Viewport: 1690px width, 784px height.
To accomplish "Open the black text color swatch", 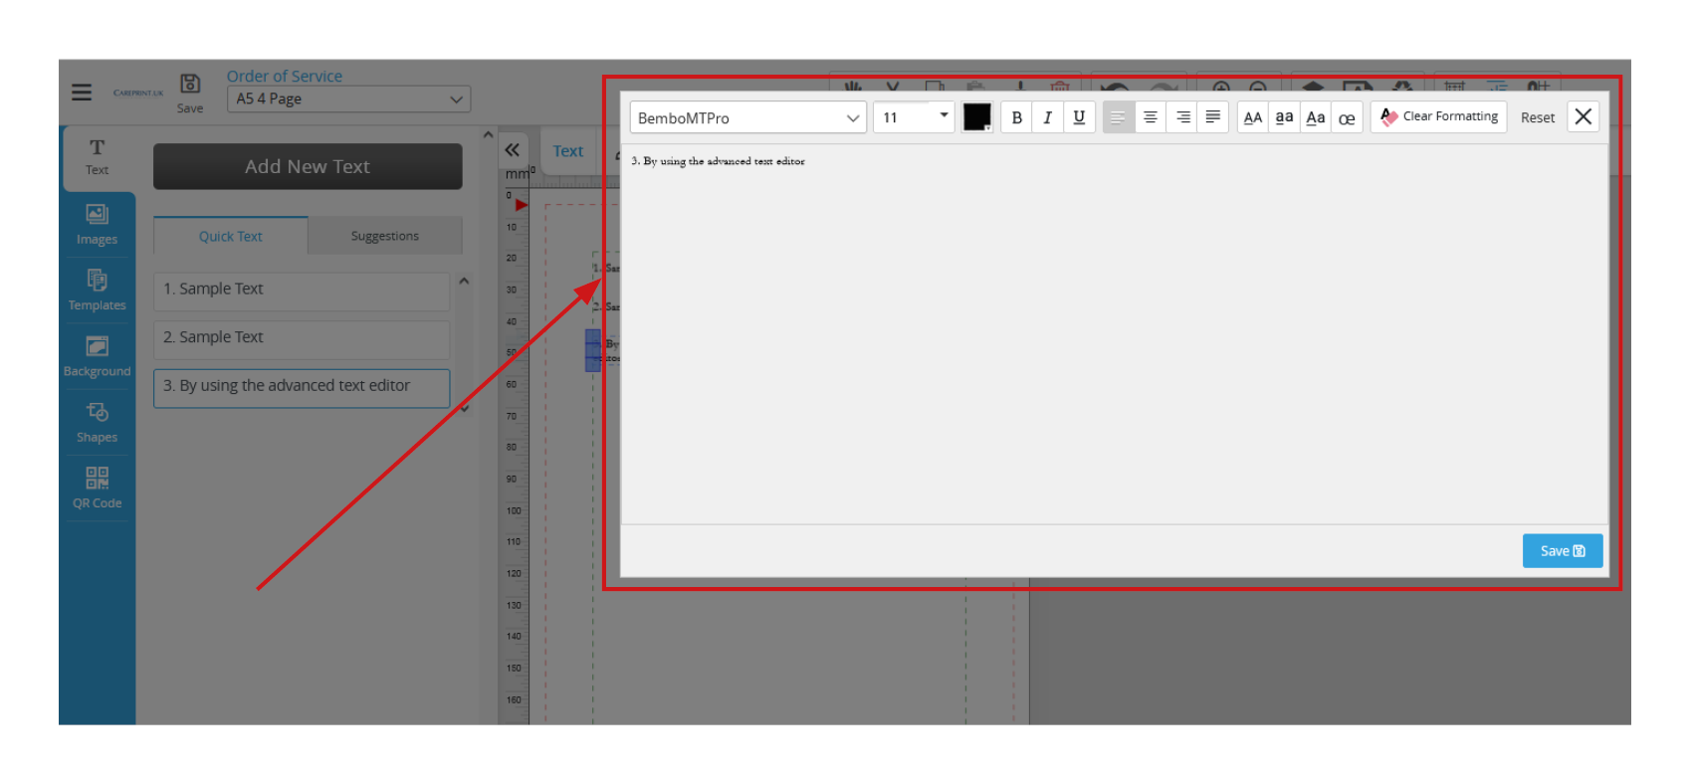I will [976, 117].
